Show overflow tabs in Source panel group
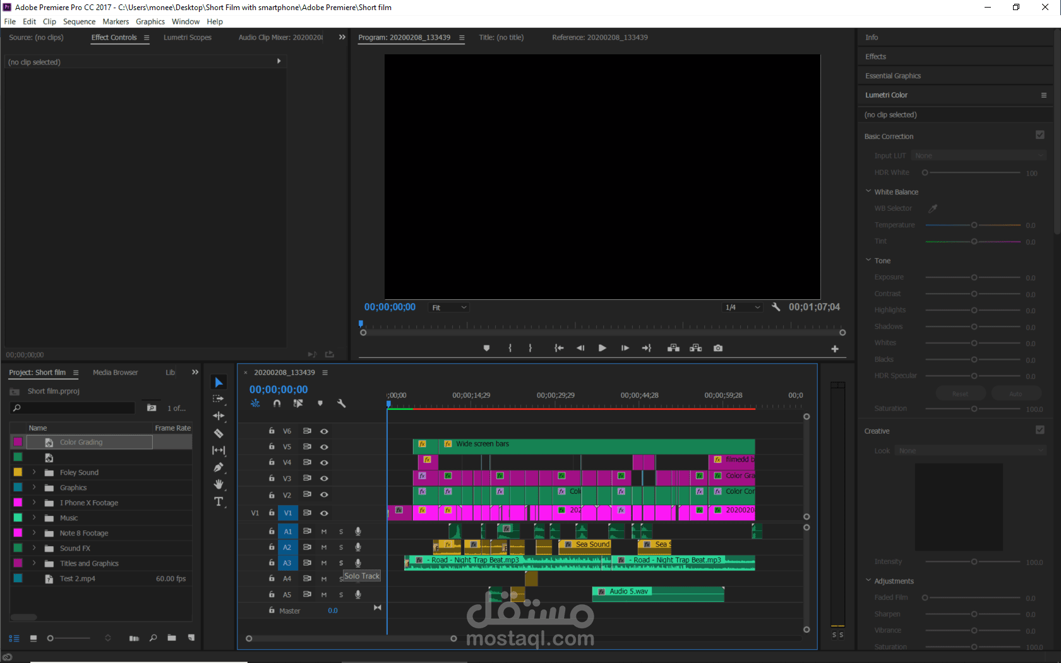This screenshot has height=663, width=1061. pyautogui.click(x=342, y=37)
